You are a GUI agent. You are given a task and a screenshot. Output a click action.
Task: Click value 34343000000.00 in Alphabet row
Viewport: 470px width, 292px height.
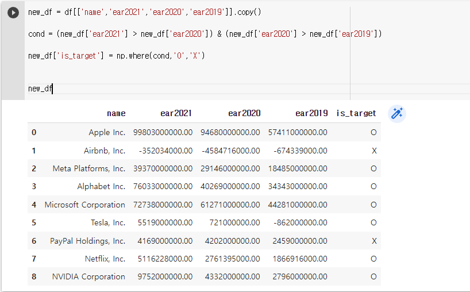298,186
